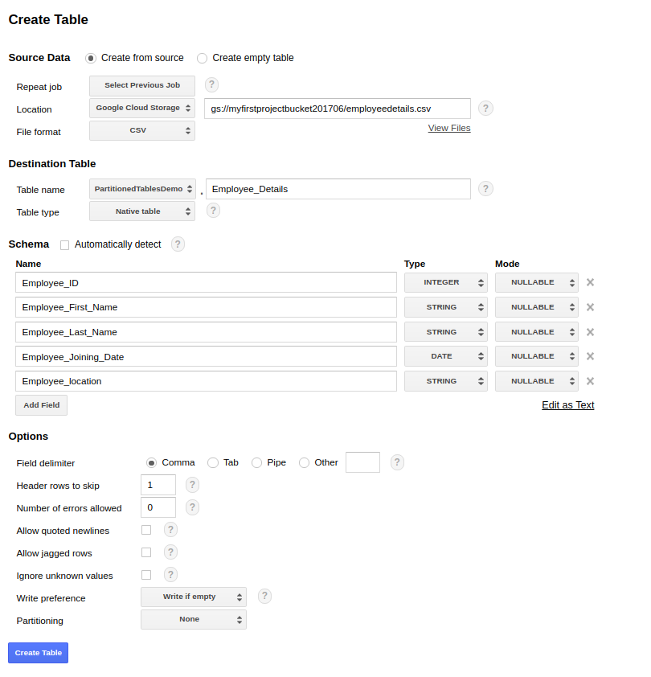Open help for Header rows to skip
This screenshot has height=677, width=651.
point(193,485)
